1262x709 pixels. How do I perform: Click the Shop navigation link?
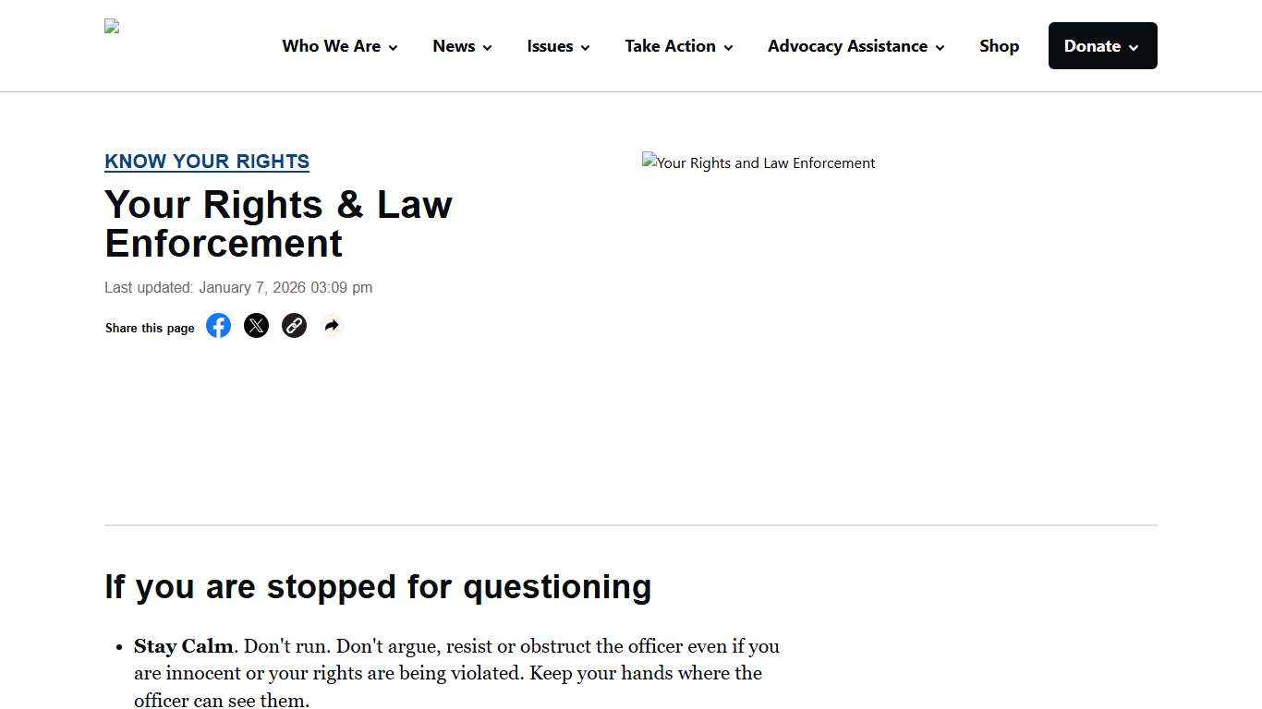pos(999,45)
